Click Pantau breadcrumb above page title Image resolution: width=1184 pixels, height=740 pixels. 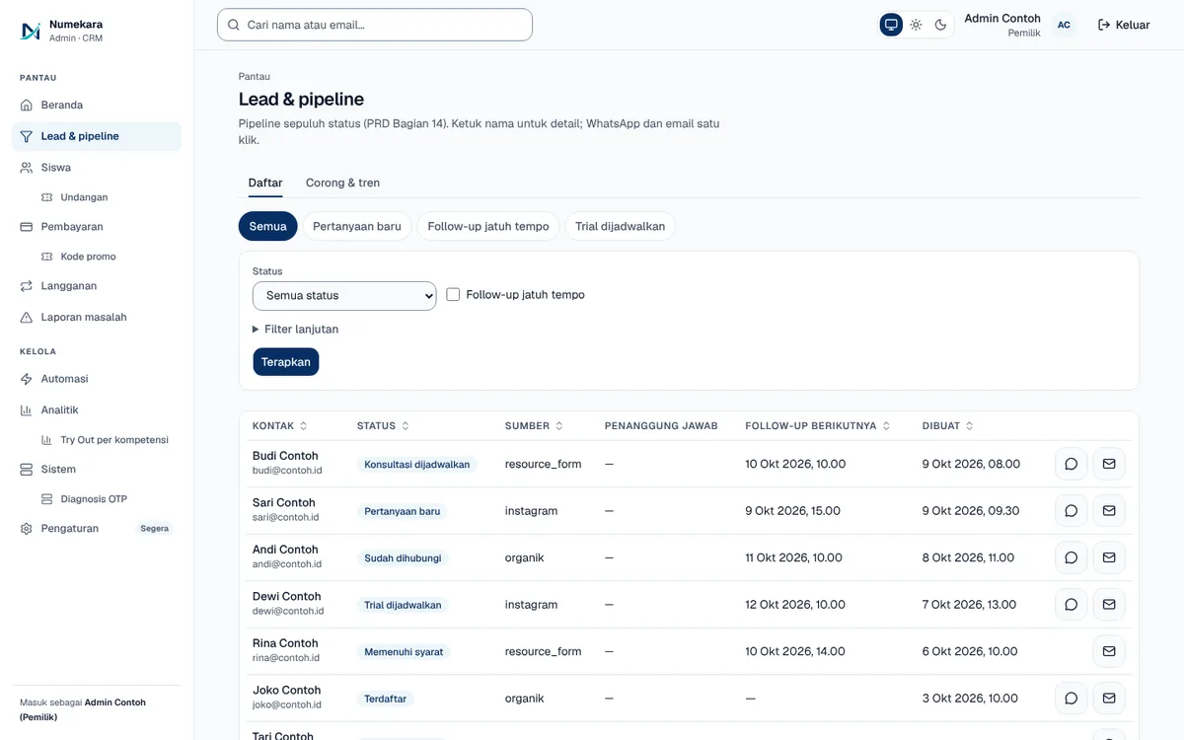coord(255,76)
